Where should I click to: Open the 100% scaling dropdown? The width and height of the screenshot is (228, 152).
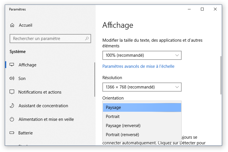click(142, 55)
